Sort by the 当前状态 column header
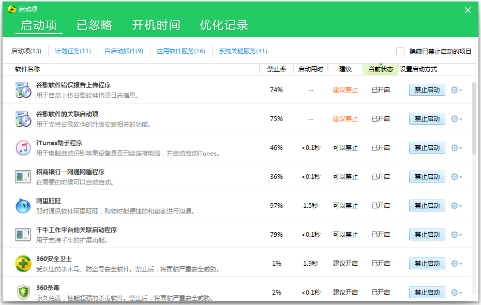Screen dimensions: 481x305 pos(380,69)
